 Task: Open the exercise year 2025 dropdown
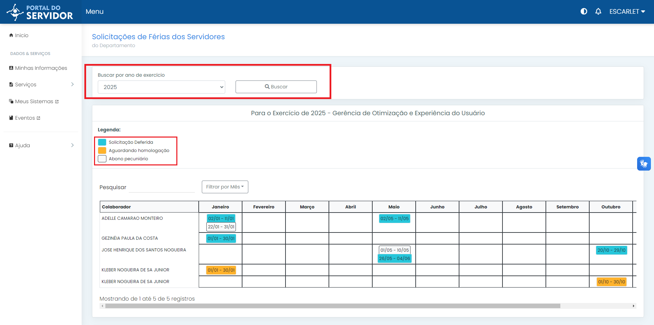[162, 87]
